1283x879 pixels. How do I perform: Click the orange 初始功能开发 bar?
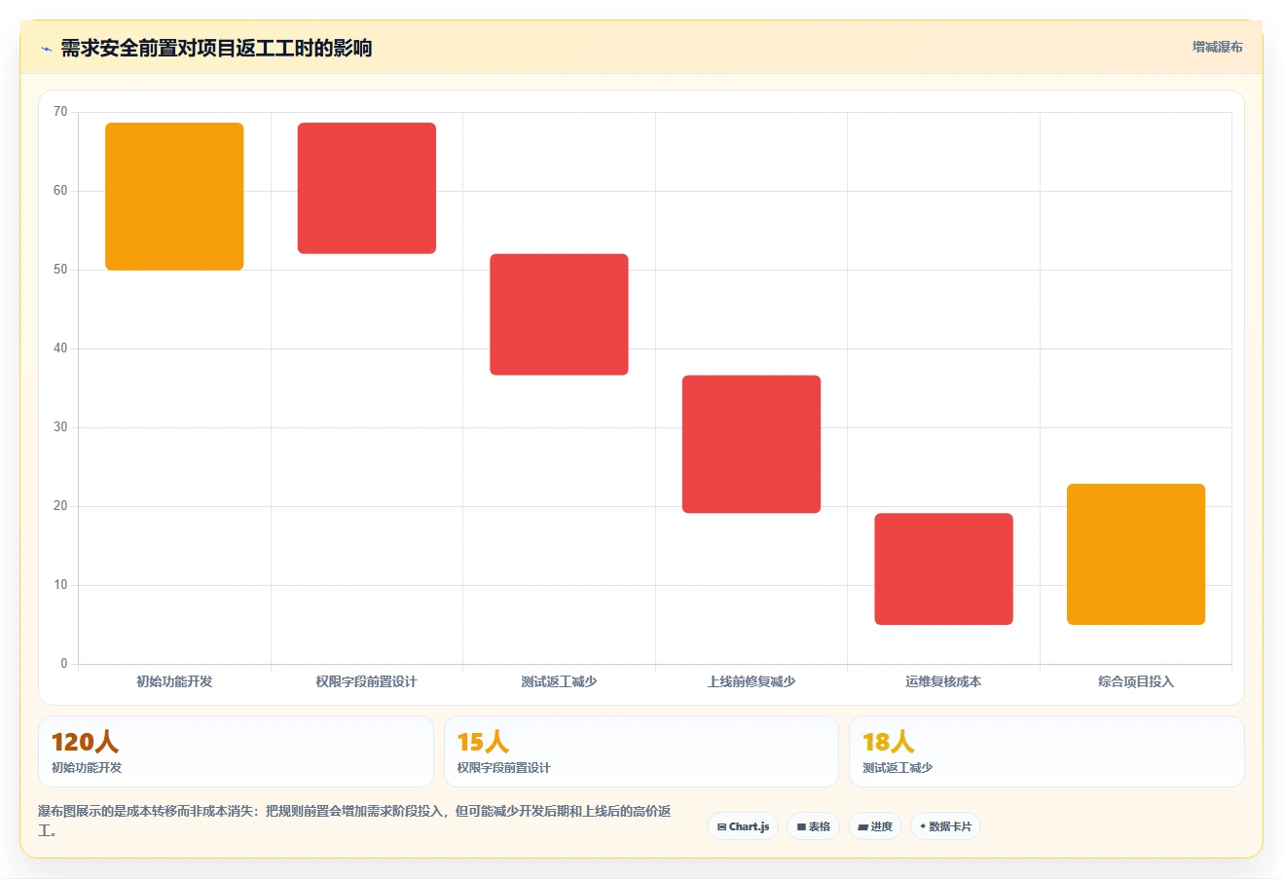click(x=174, y=197)
